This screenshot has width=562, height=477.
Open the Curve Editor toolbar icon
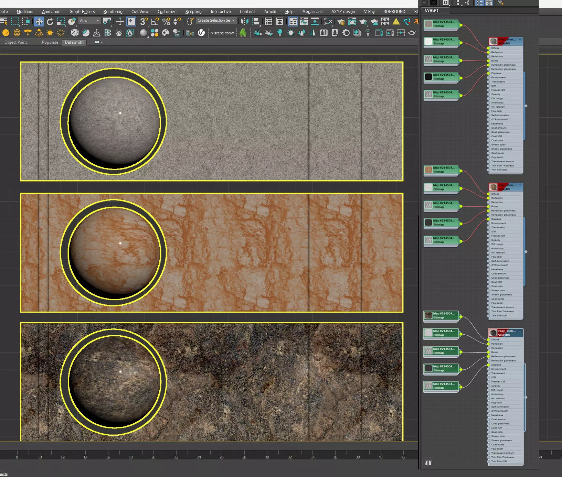click(x=304, y=22)
